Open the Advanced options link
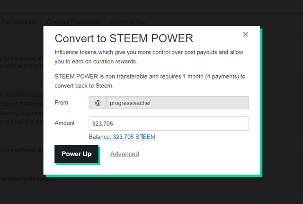 (125, 154)
